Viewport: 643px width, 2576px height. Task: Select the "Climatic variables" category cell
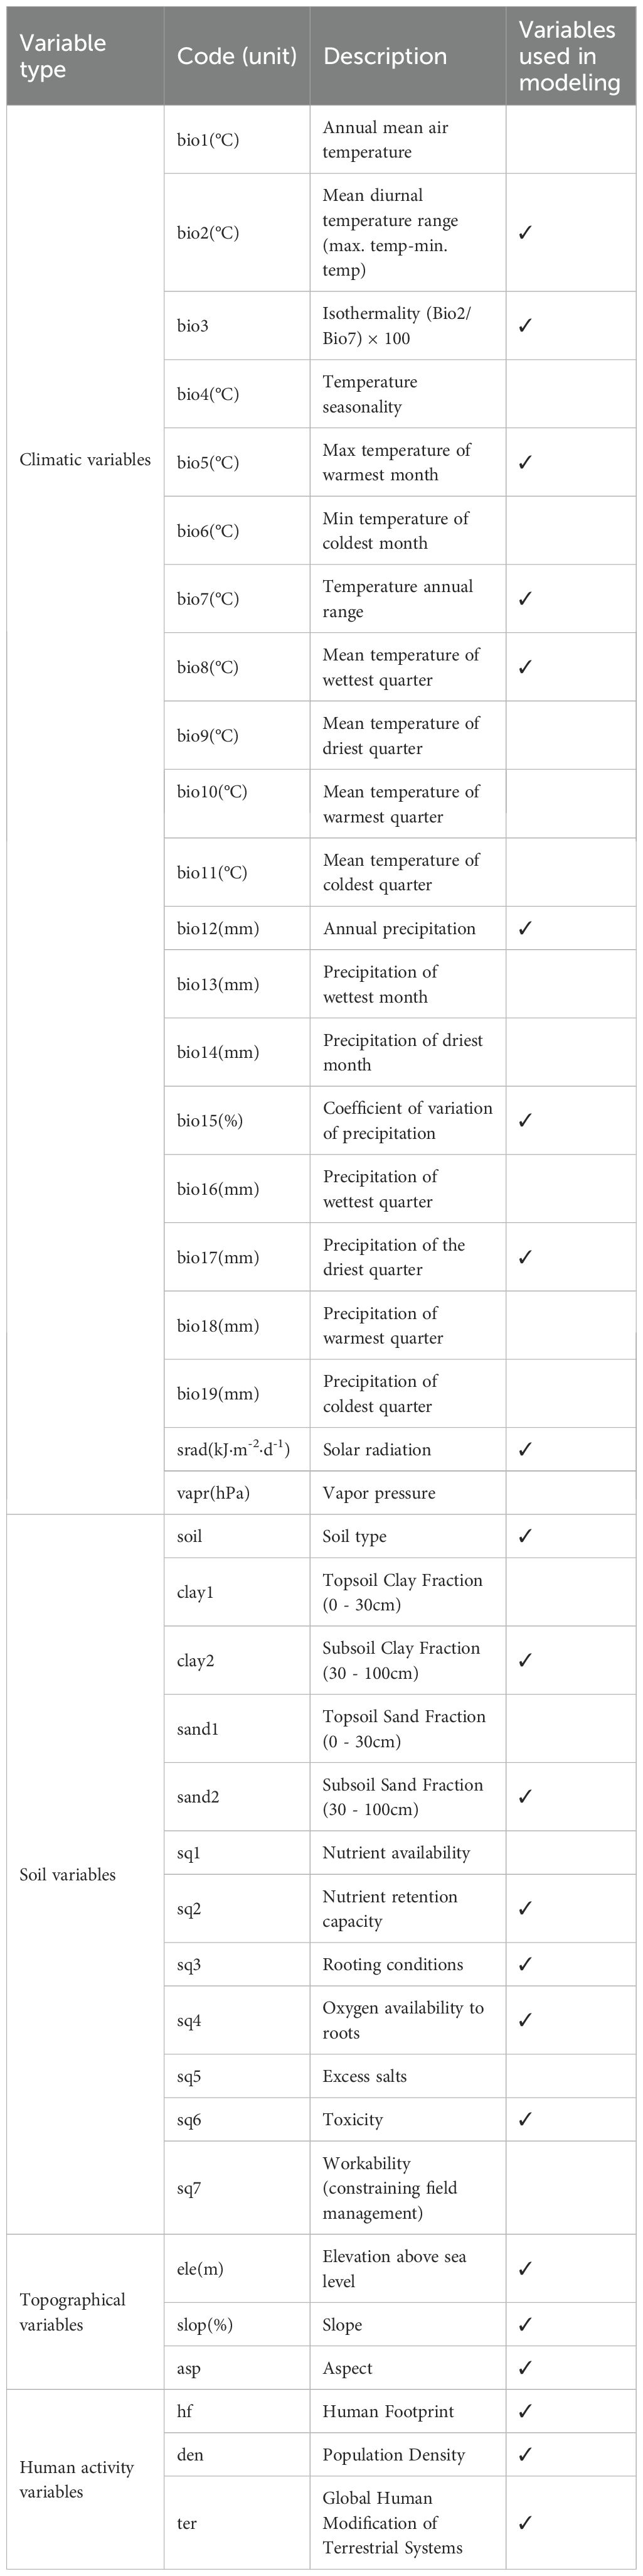(86, 460)
